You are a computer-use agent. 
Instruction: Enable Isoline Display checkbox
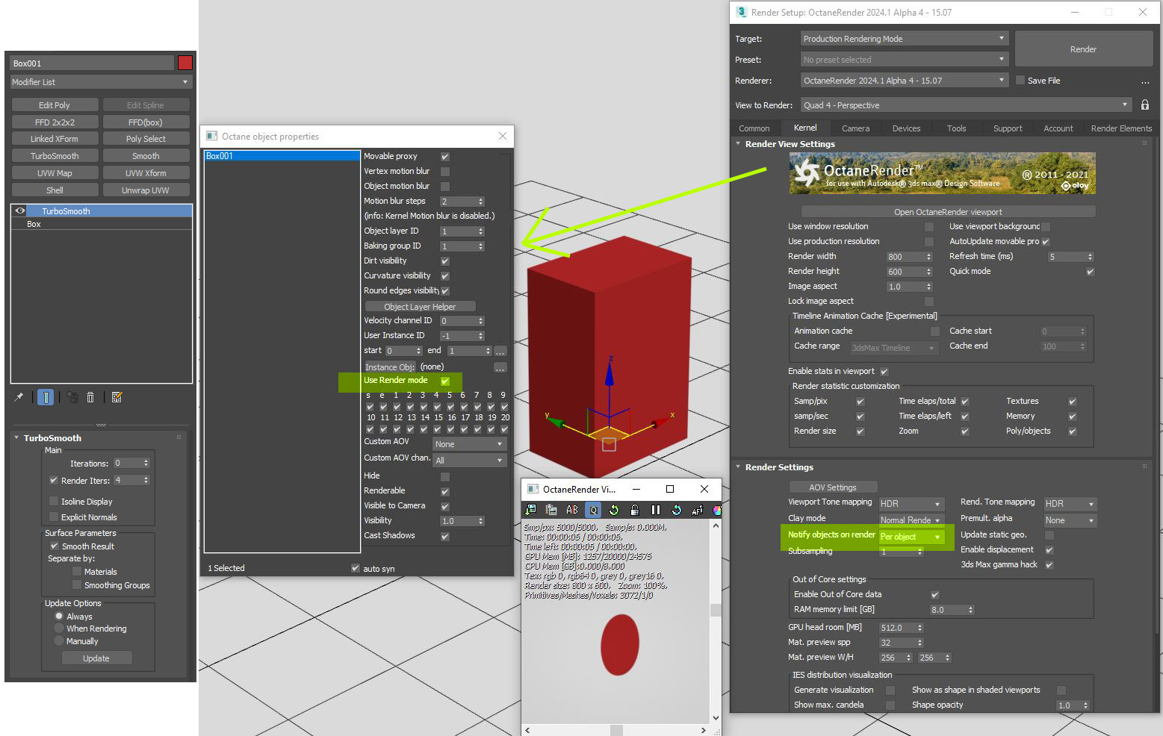(54, 502)
